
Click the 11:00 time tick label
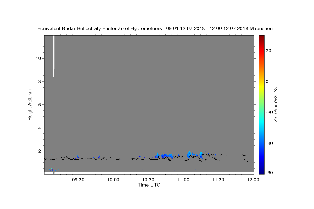pos(183,180)
